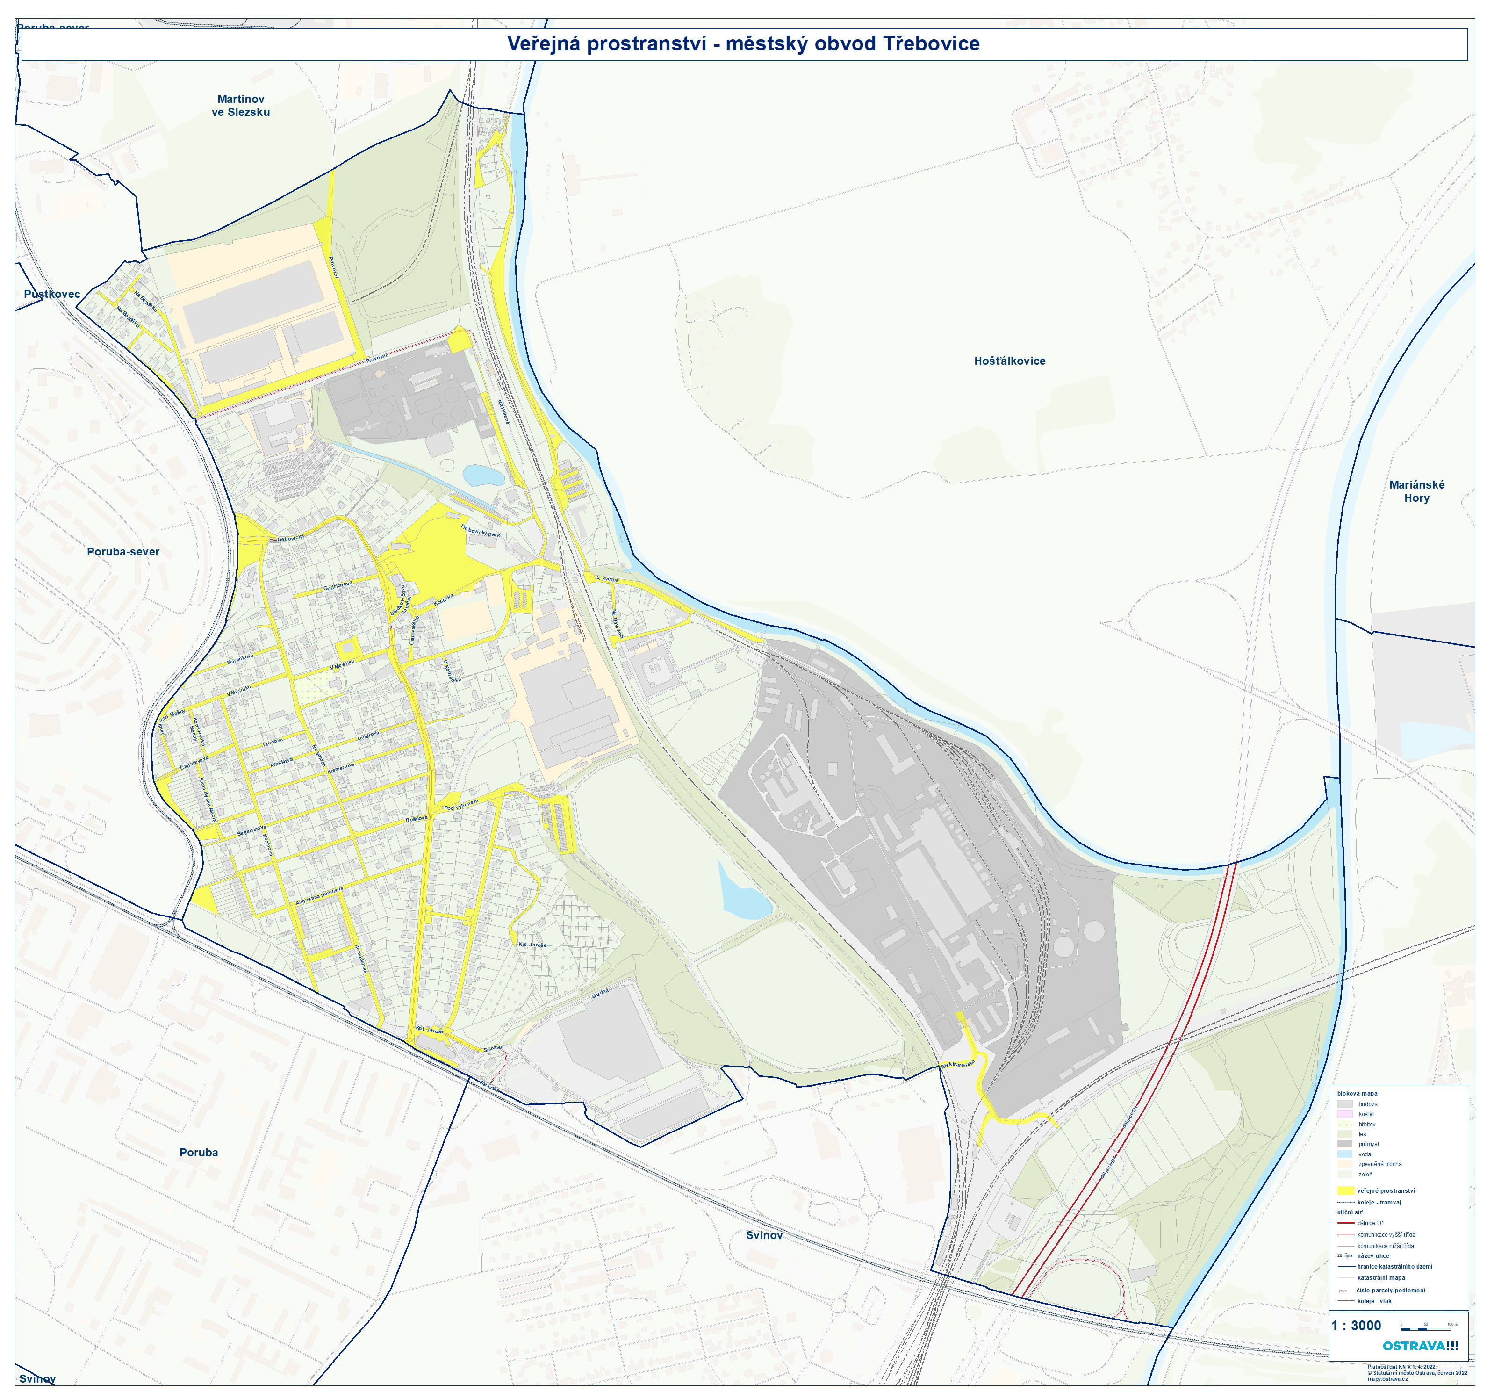Click the blue voda legend swatch
This screenshot has width=1487, height=1399.
point(1346,1154)
